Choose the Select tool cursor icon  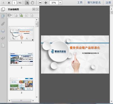tap(27, 3)
